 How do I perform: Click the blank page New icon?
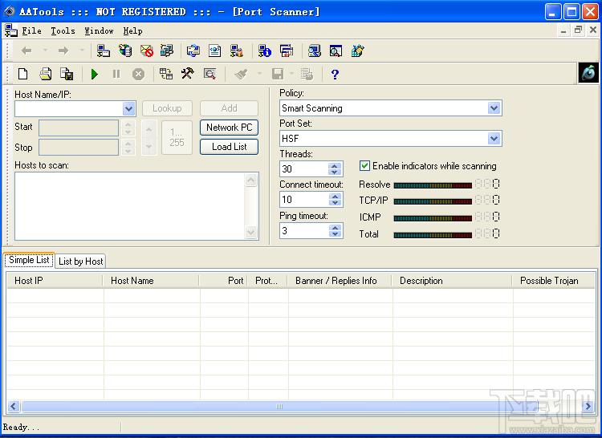(x=23, y=74)
